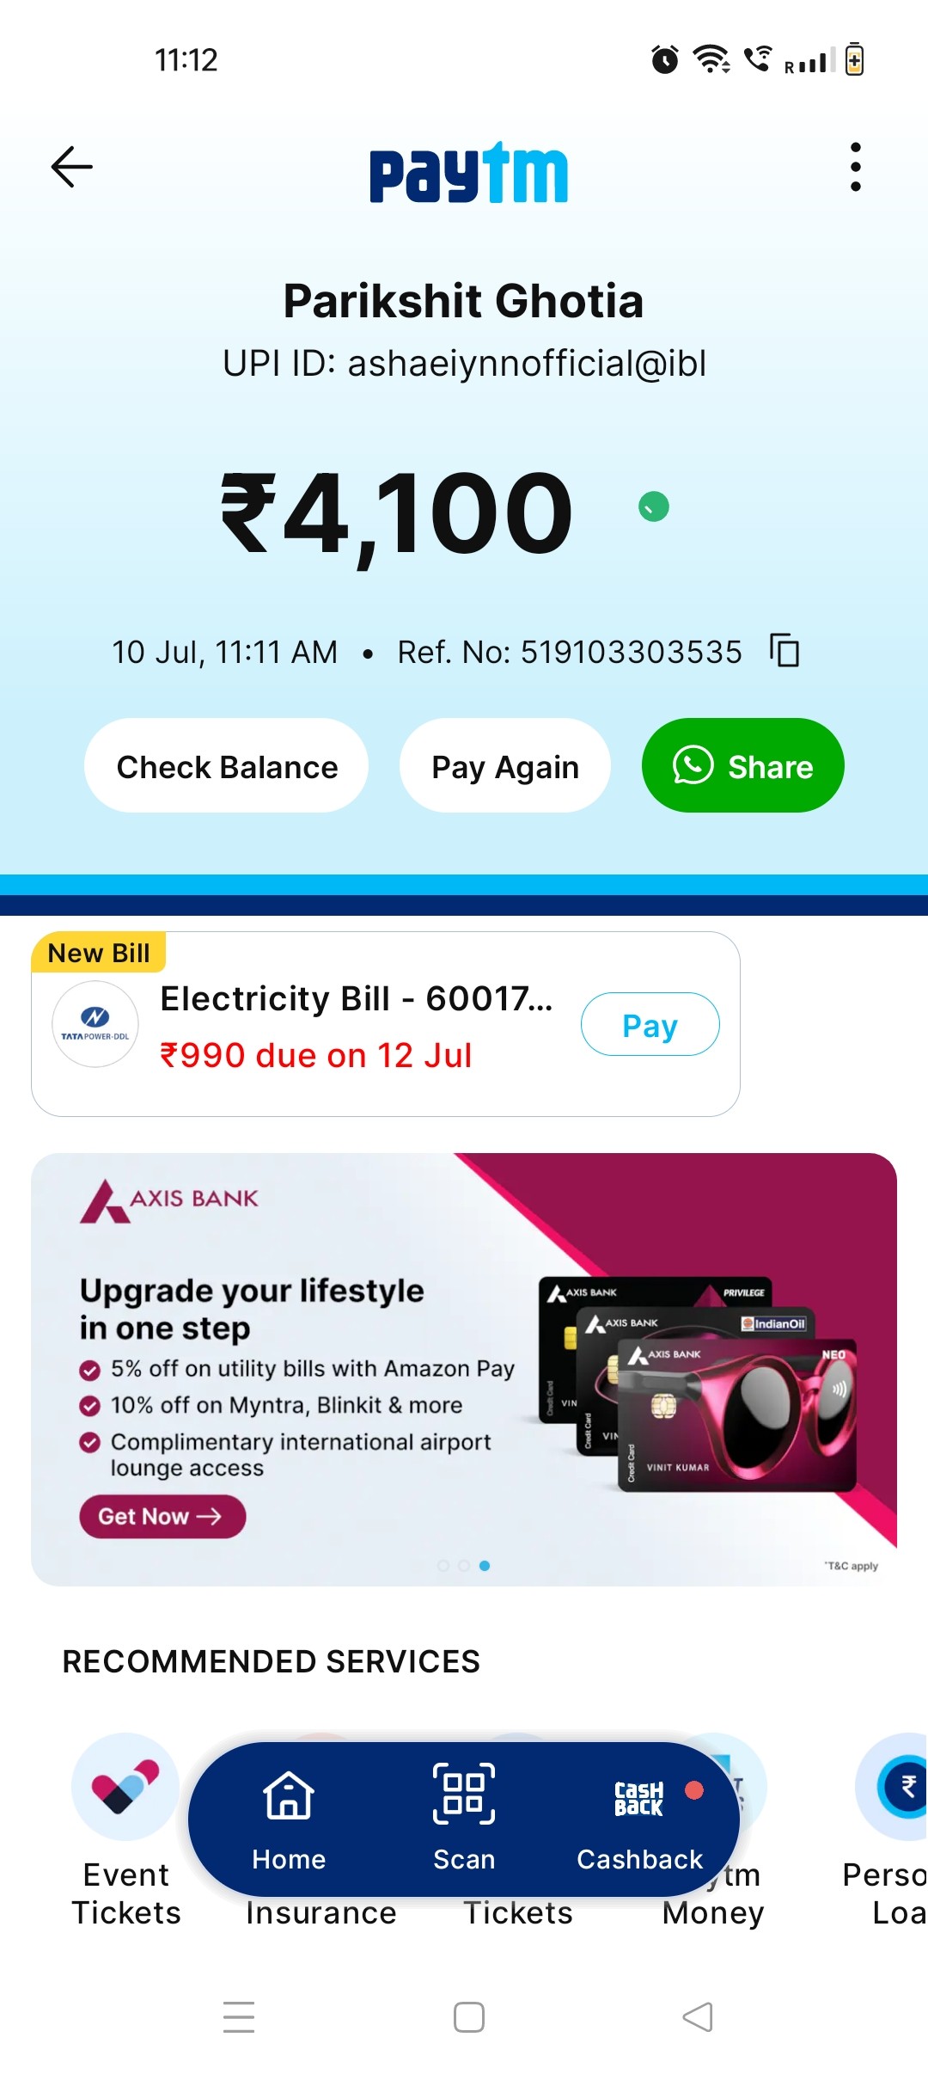This screenshot has width=928, height=2074.
Task: Open Event Tickets service icon
Action: coord(125,1787)
